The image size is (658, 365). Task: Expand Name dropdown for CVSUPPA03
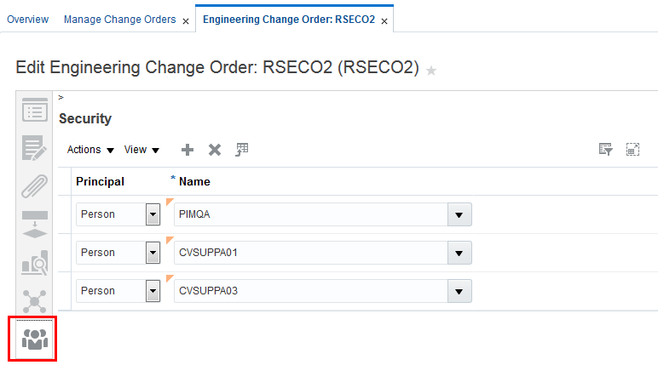tap(460, 291)
